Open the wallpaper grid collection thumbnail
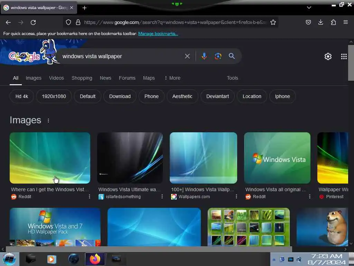The height and width of the screenshot is (266, 354). point(249,227)
